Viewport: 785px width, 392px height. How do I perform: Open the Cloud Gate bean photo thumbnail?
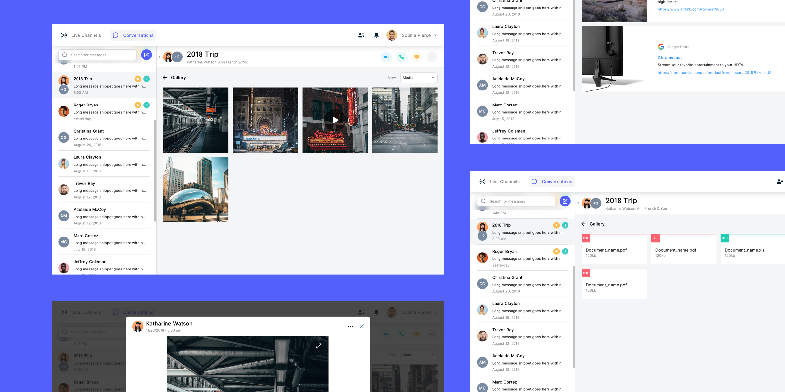click(x=196, y=190)
